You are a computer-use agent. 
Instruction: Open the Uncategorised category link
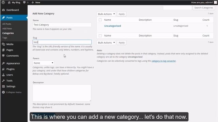(x=113, y=26)
